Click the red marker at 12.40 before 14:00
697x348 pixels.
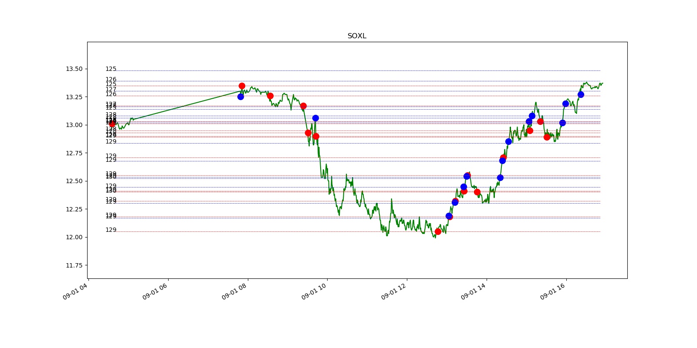(477, 192)
